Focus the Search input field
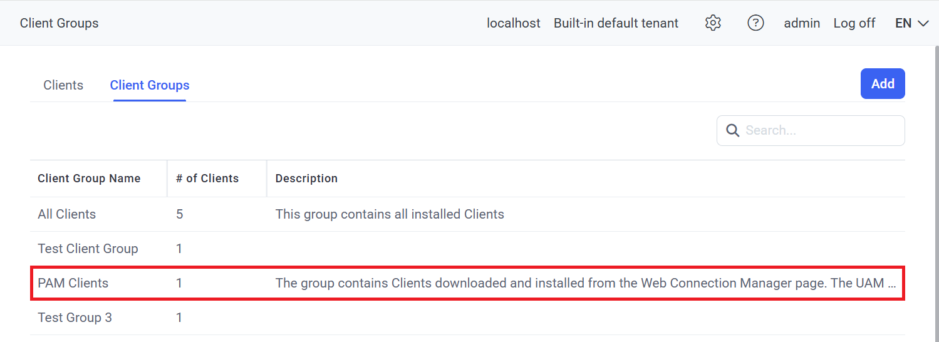 click(x=821, y=130)
